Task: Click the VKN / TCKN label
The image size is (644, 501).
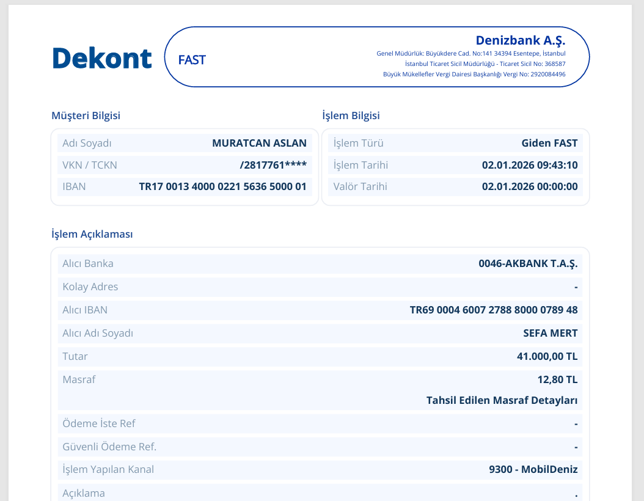Action: tap(90, 165)
